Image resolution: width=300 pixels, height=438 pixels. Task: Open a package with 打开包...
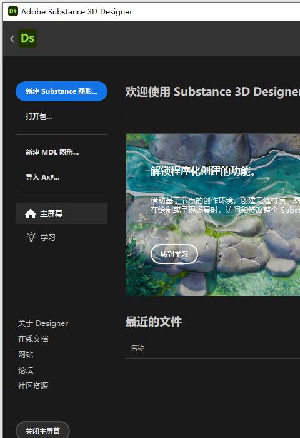coord(39,116)
